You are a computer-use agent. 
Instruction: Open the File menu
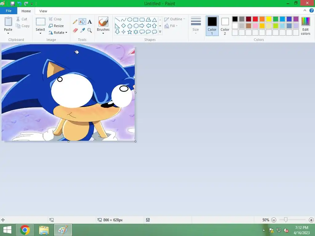click(x=8, y=11)
